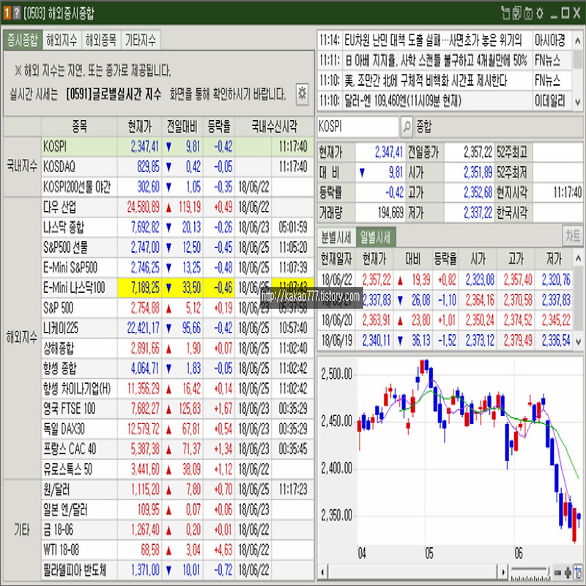
Task: Select the 일본 엔/달러 row
Action: point(177,510)
